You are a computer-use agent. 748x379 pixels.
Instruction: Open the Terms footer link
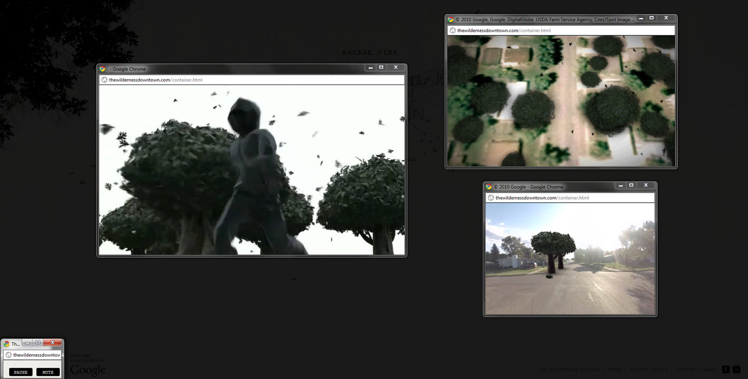614,370
